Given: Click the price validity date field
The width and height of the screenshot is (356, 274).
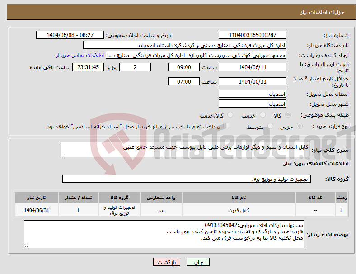Looking at the screenshot, I should pos(252,81).
